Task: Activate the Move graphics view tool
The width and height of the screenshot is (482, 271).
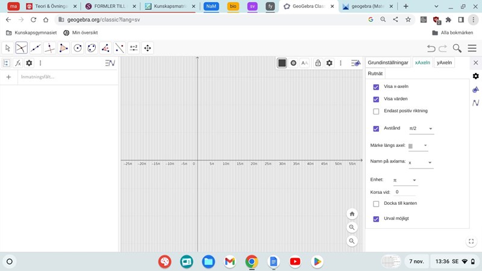Action: 148,48
